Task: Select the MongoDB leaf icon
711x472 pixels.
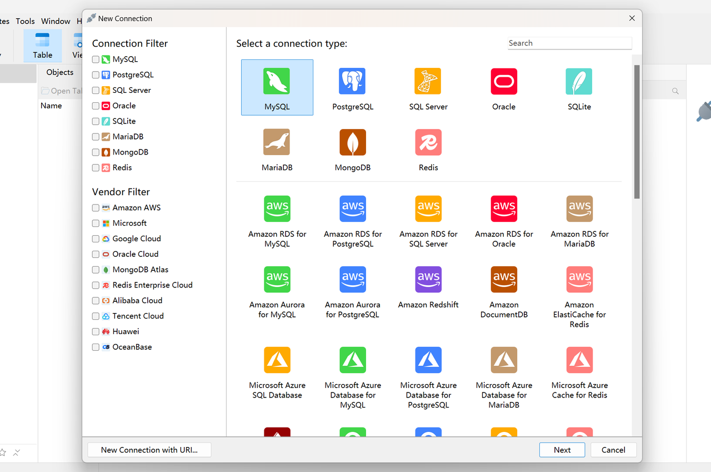Action: 352,142
